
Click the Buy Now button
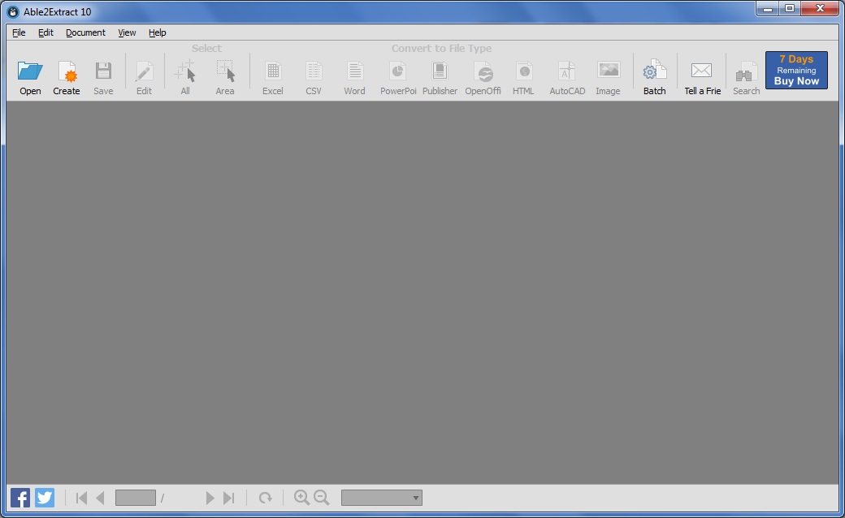(x=795, y=70)
